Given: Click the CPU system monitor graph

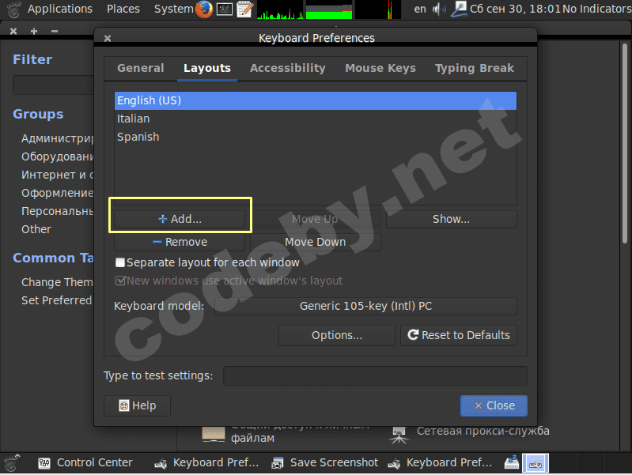Looking at the screenshot, I should point(280,9).
